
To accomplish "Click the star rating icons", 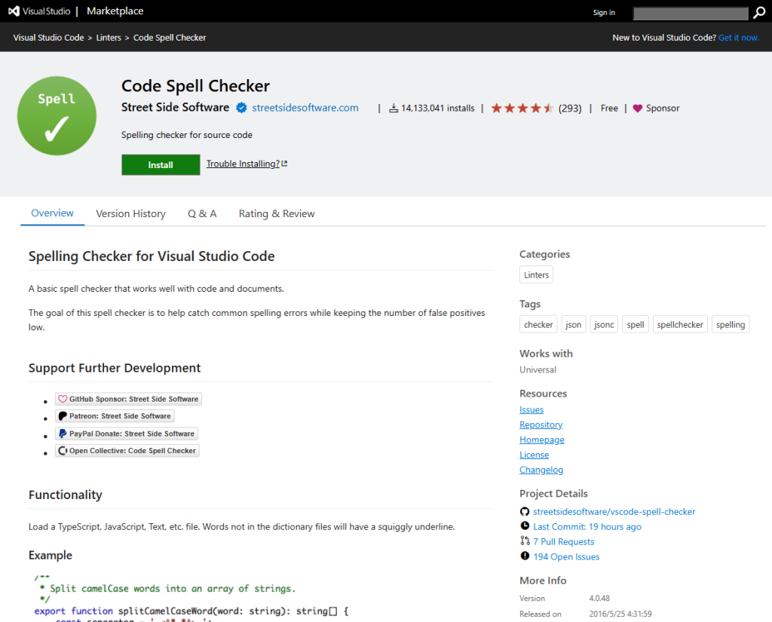I will click(x=522, y=108).
